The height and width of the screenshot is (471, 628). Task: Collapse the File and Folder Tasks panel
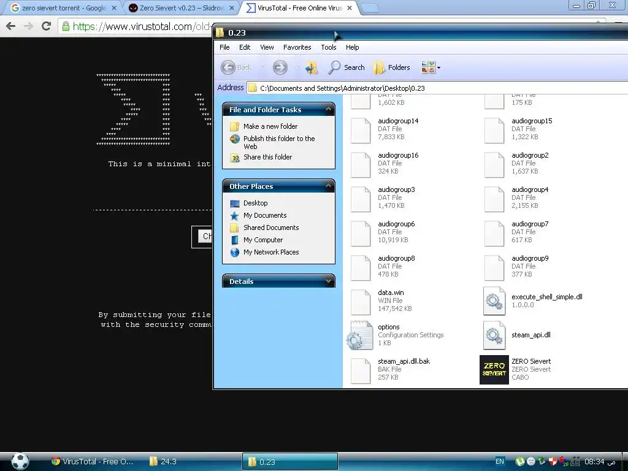click(329, 109)
